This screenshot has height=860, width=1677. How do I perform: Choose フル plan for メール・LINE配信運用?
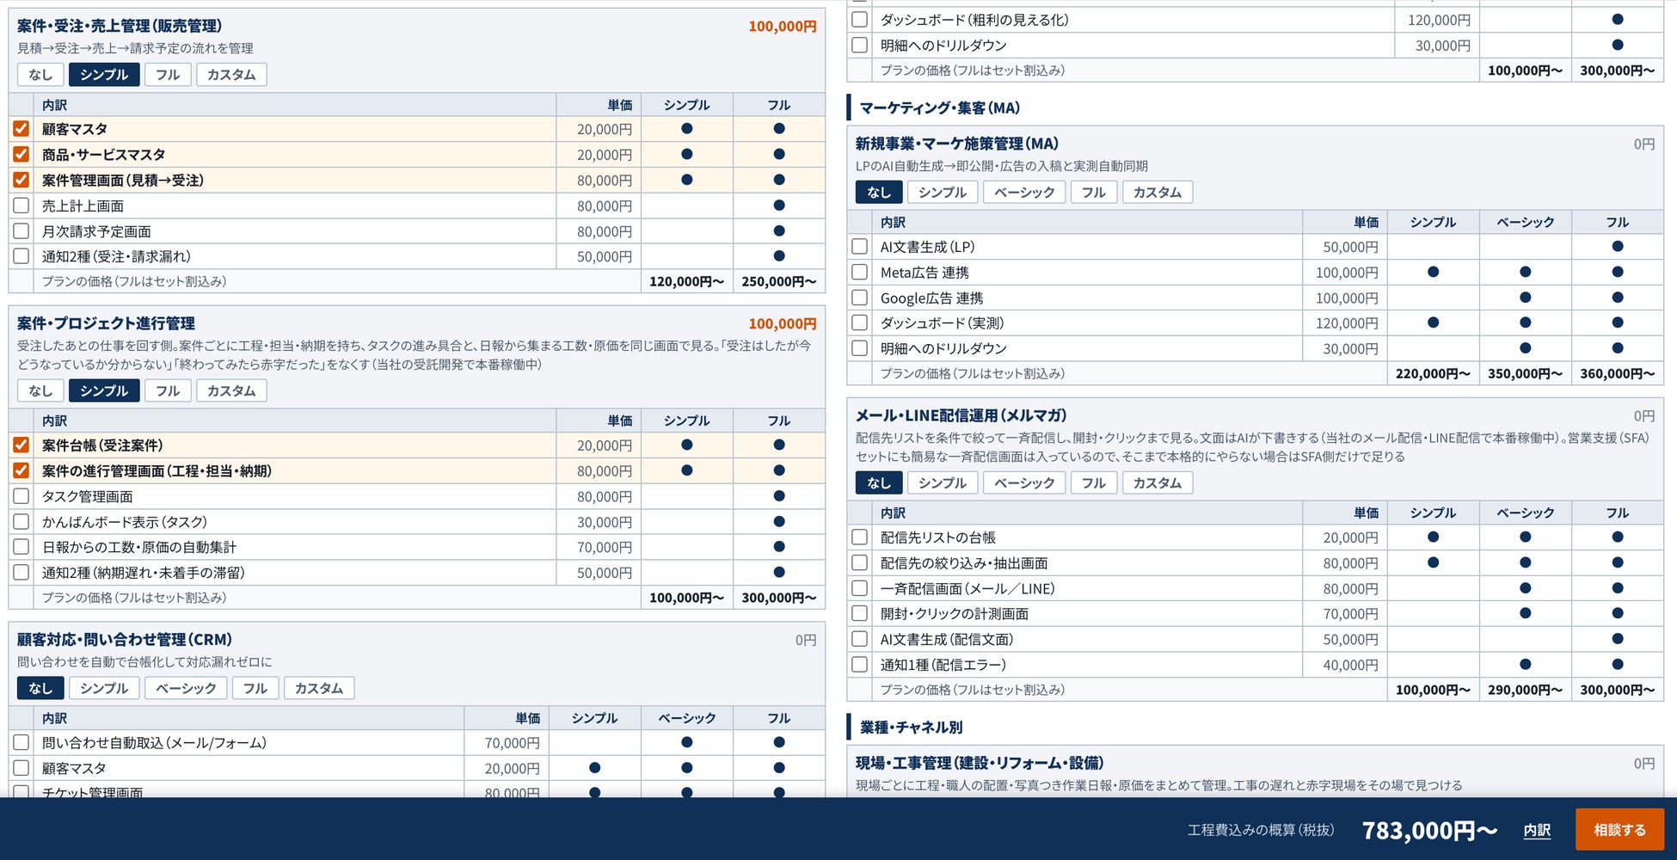coord(1094,483)
